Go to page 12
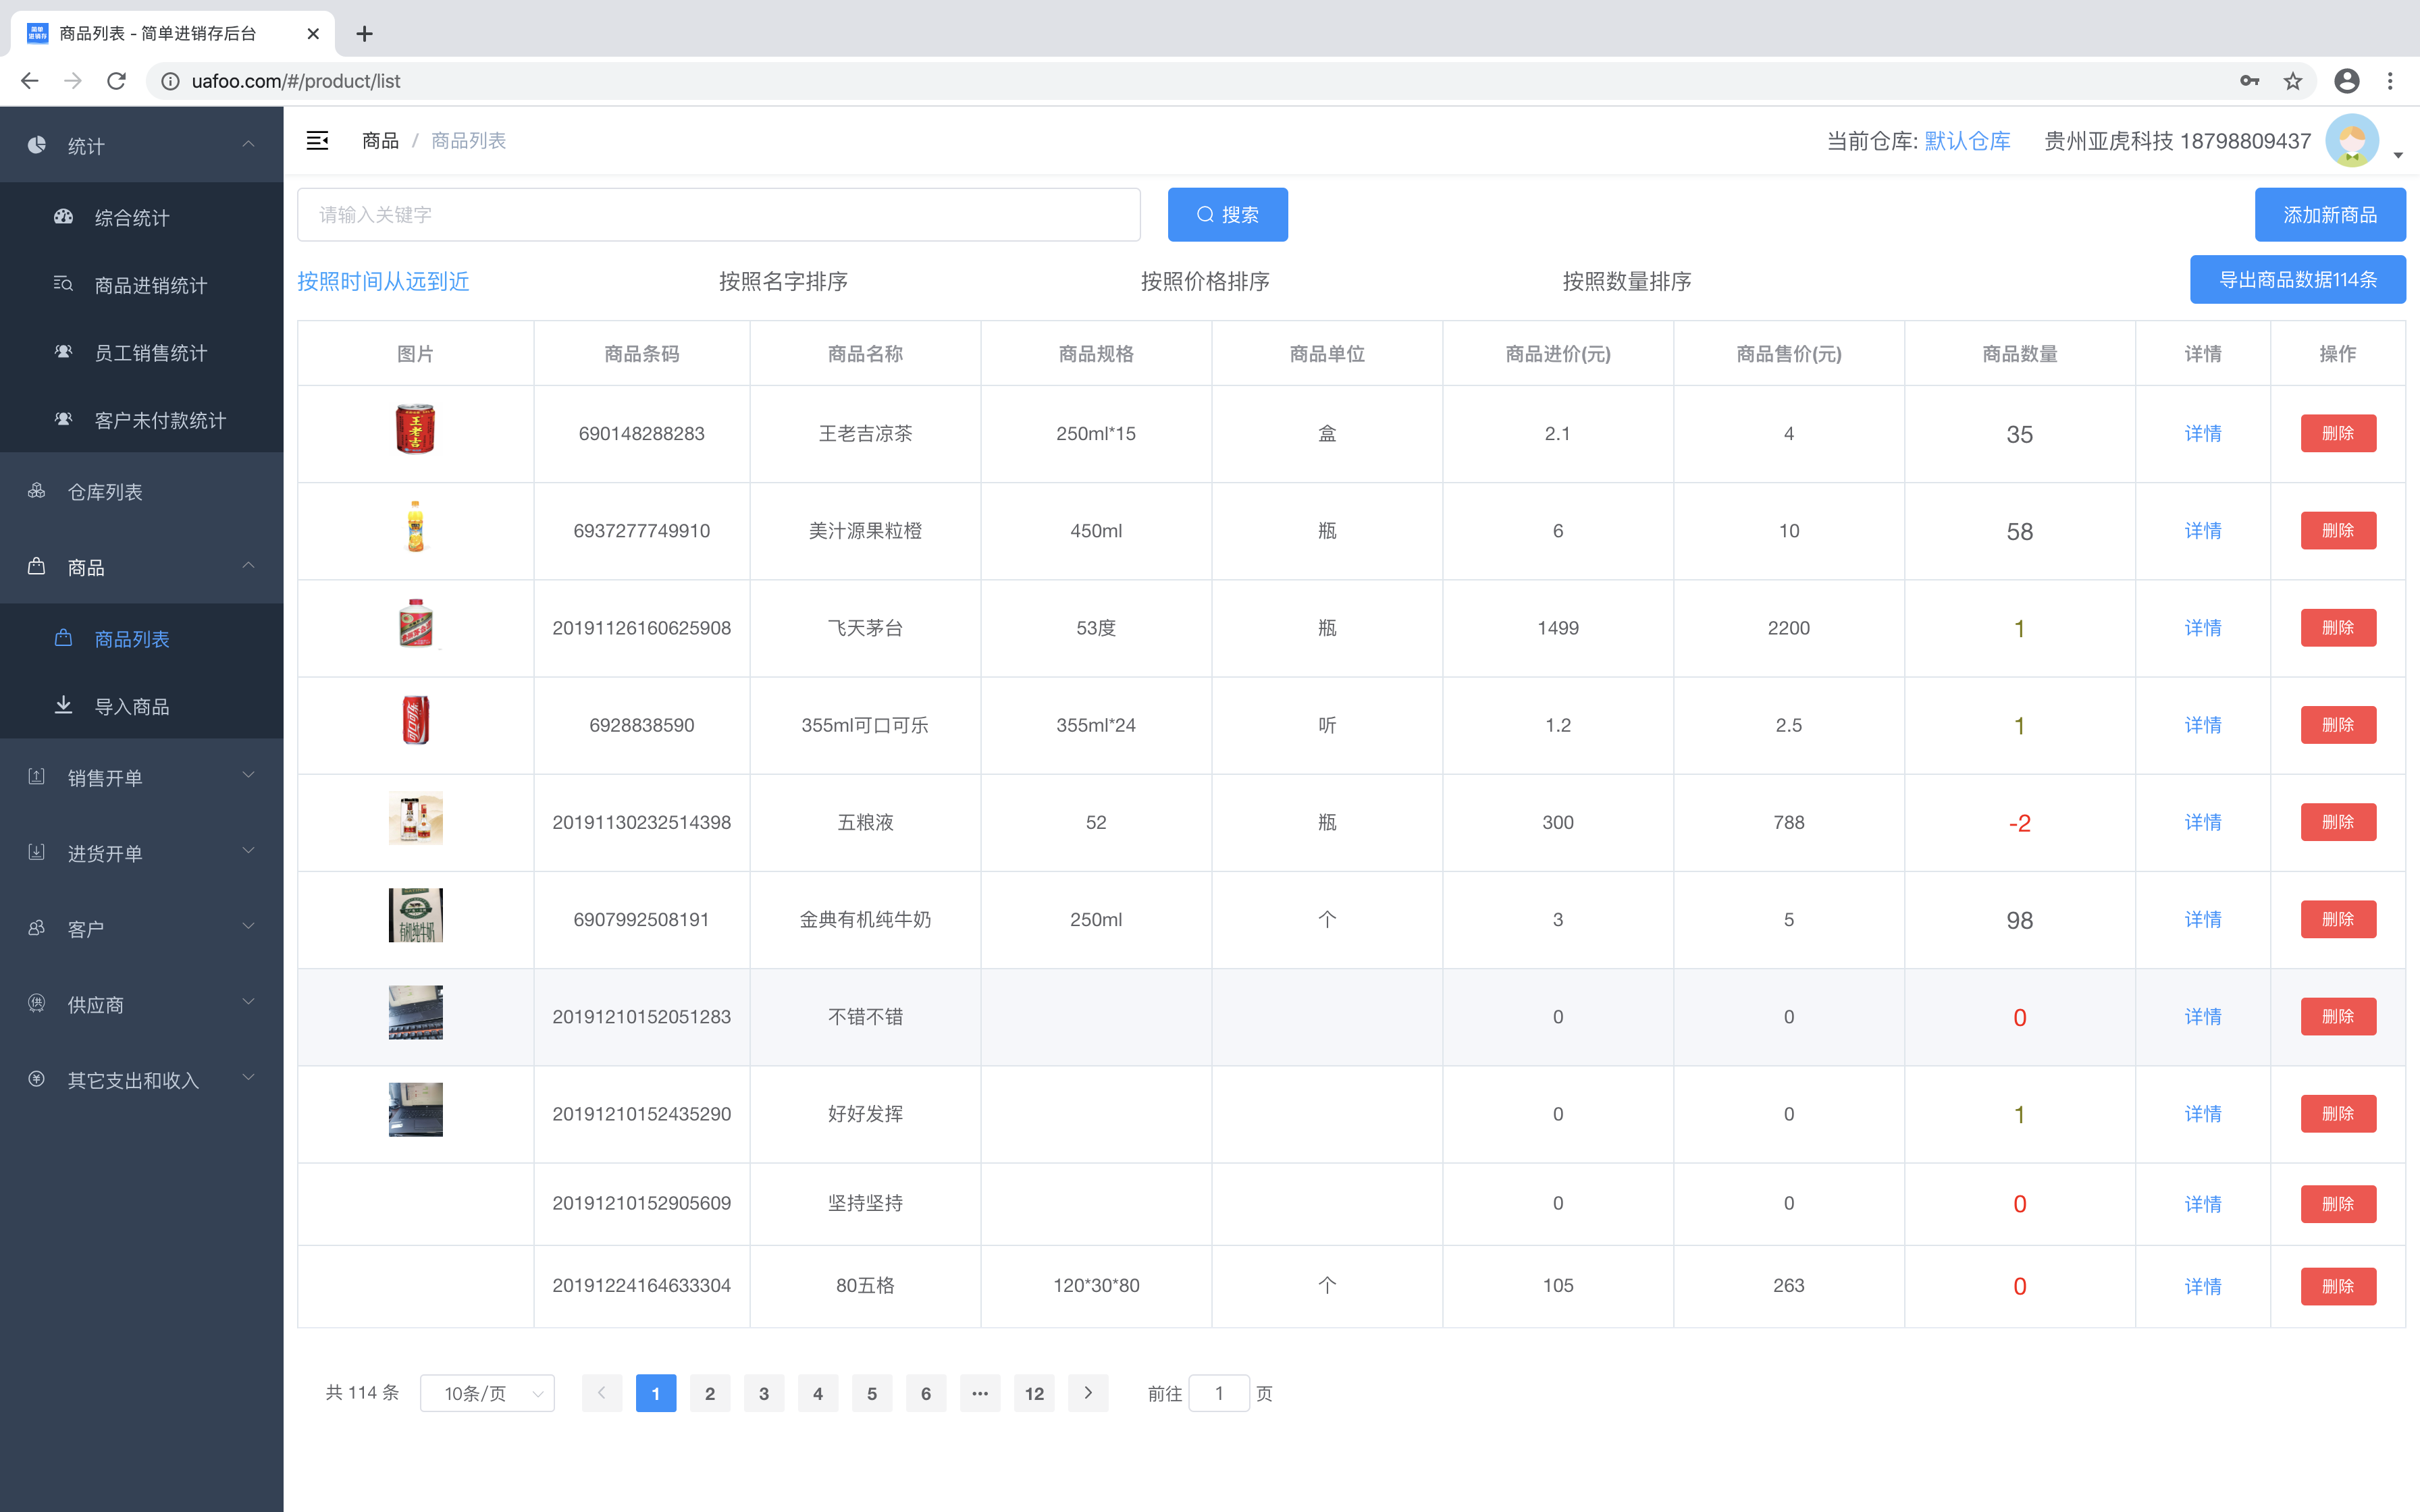Screen dimensions: 2420x1512 coord(1034,1393)
